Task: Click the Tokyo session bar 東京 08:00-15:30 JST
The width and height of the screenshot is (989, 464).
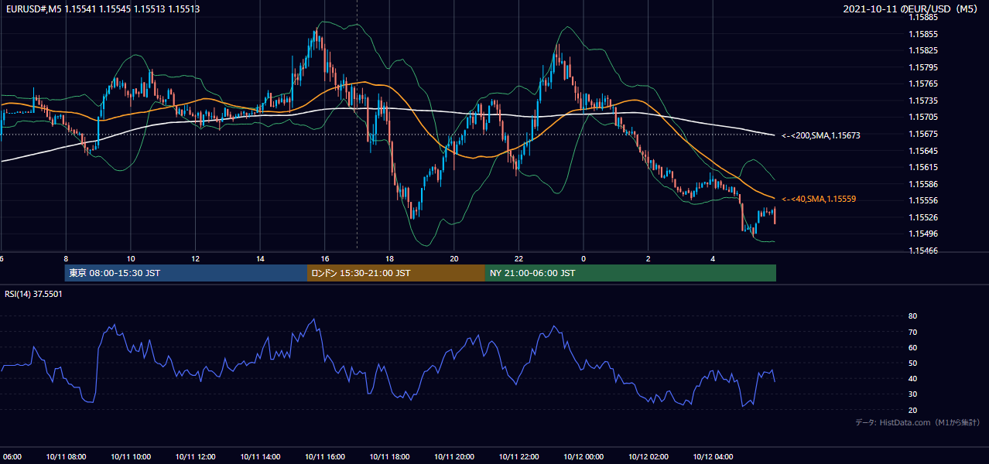Action: coord(187,273)
